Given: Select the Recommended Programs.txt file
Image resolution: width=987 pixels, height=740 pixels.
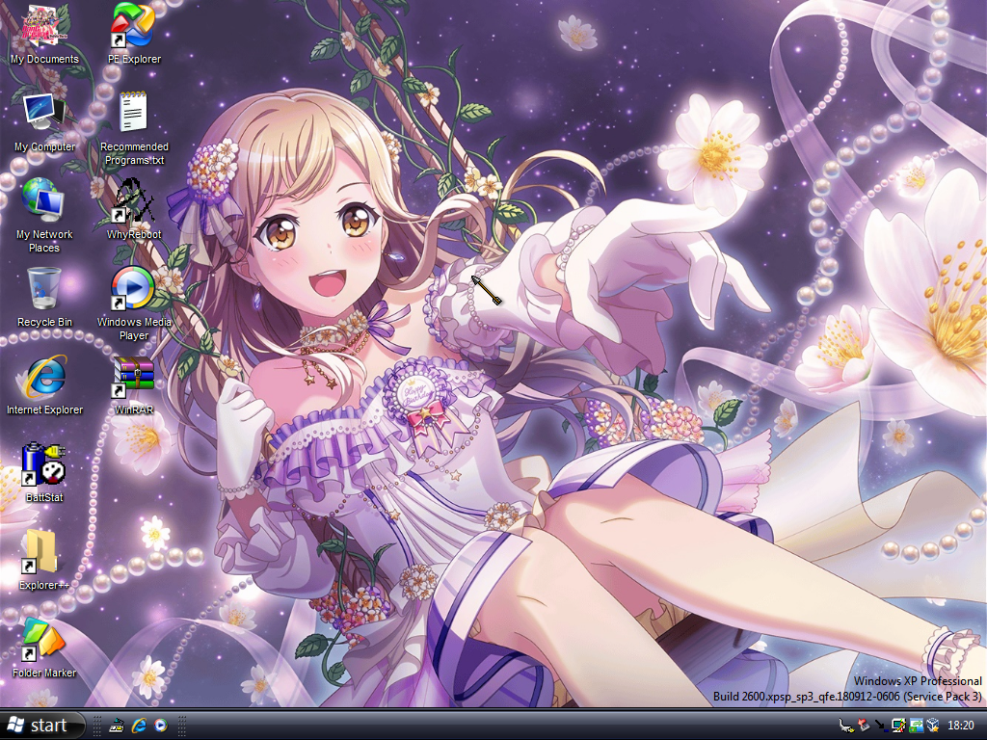Looking at the screenshot, I should (x=134, y=128).
